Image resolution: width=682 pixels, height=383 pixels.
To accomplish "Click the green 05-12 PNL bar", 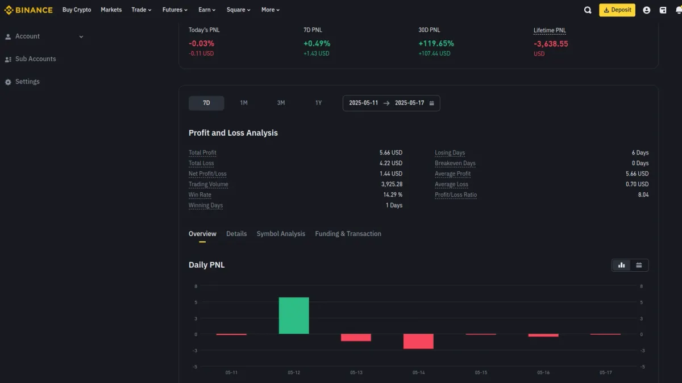I will click(x=294, y=315).
